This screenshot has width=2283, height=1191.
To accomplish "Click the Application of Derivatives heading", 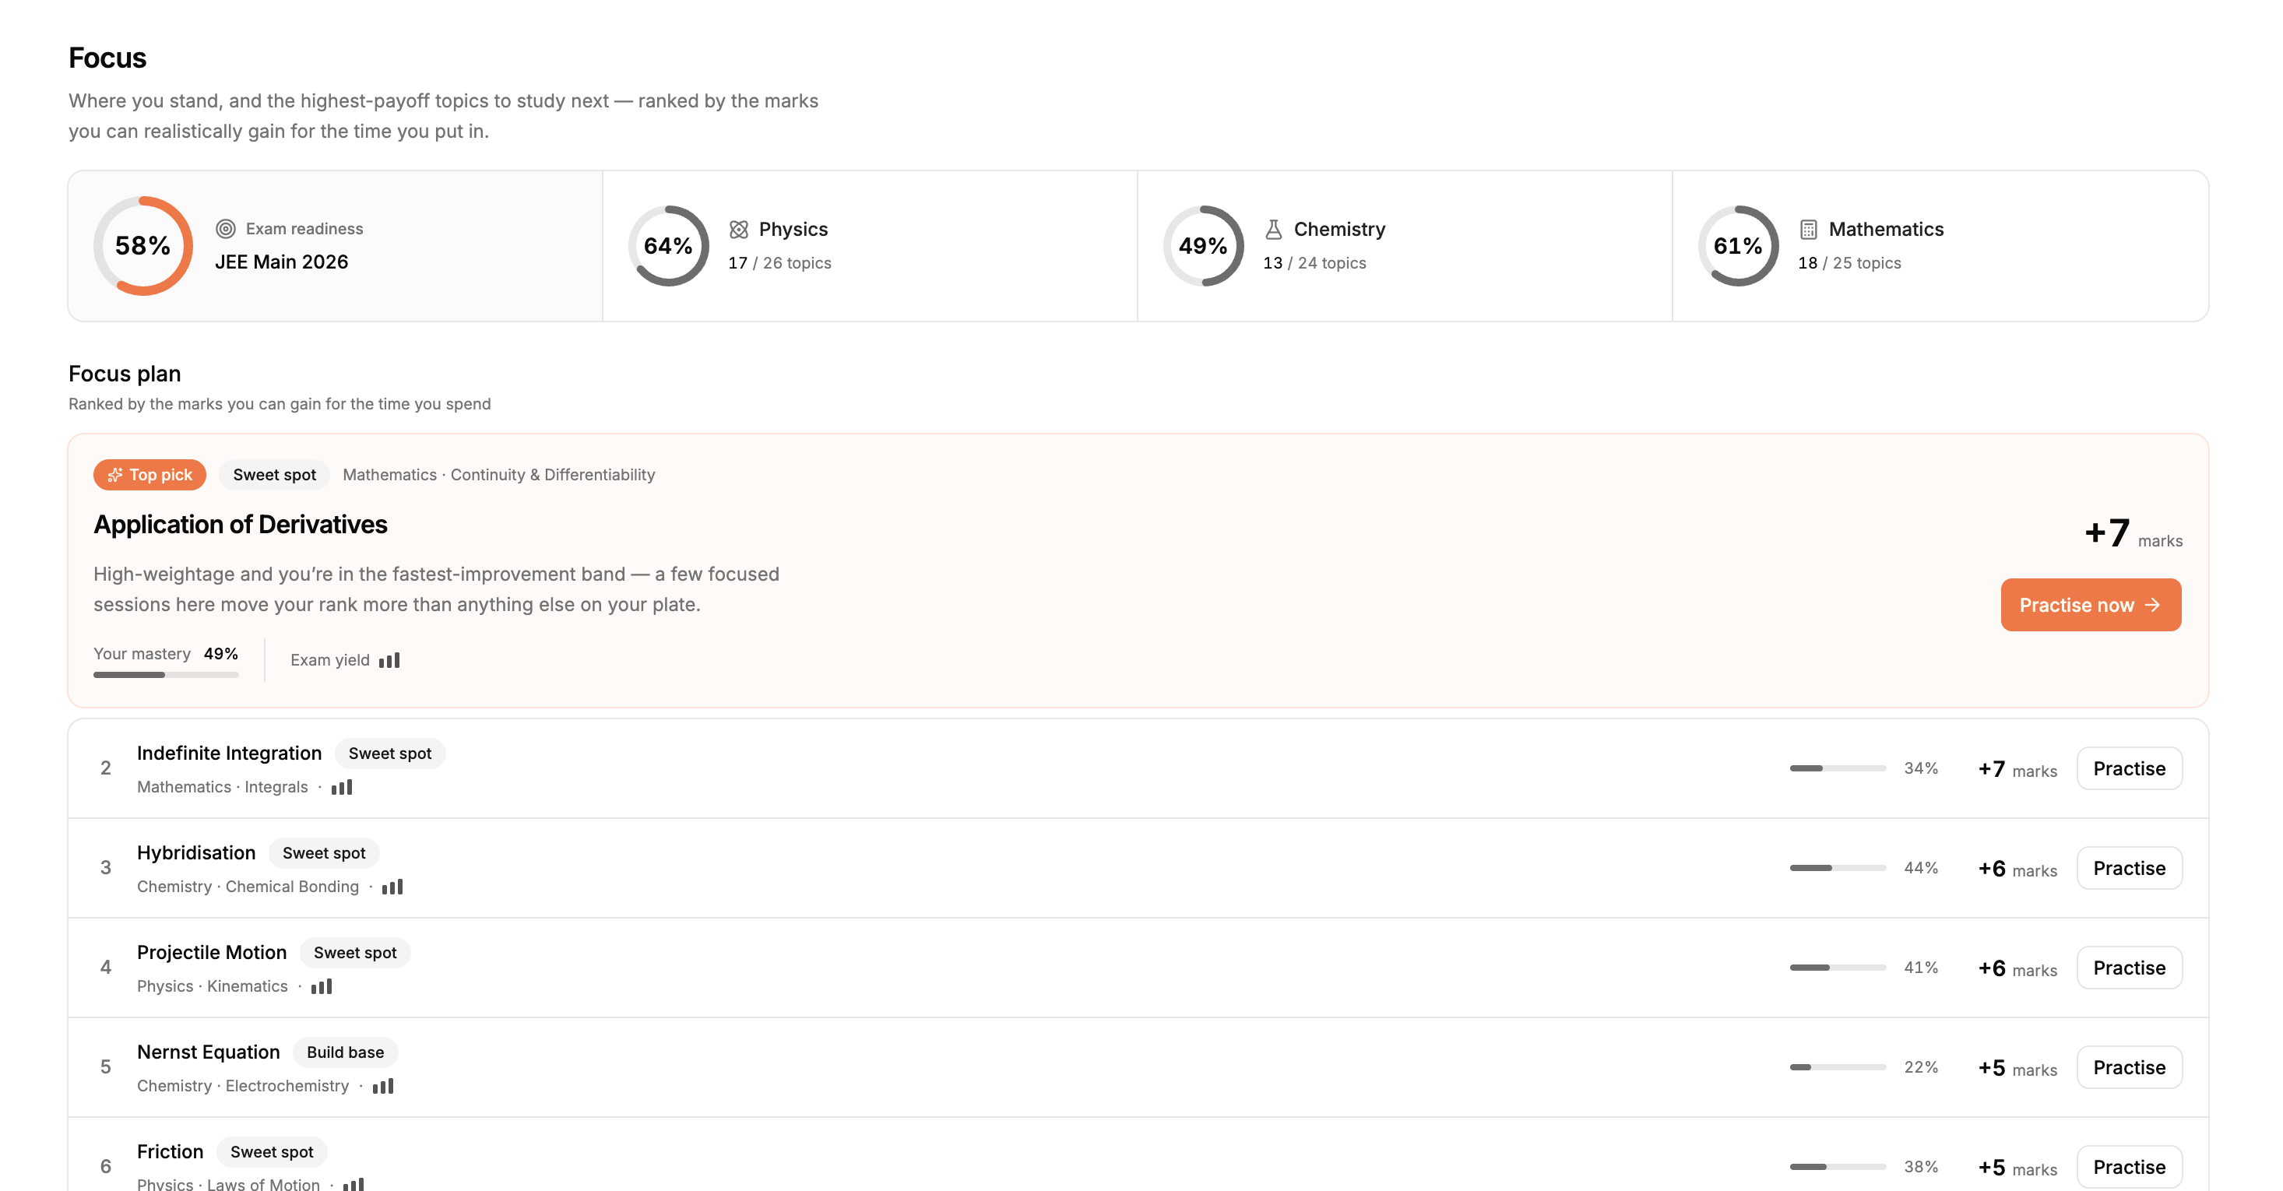I will point(240,525).
